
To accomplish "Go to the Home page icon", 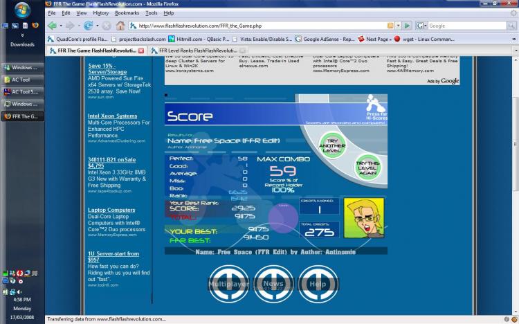I will pos(120,26).
